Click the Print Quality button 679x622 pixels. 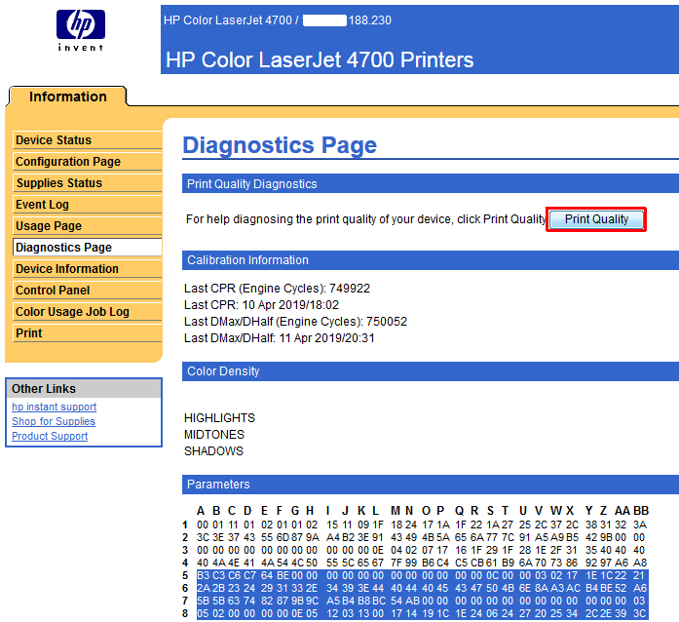tap(596, 219)
